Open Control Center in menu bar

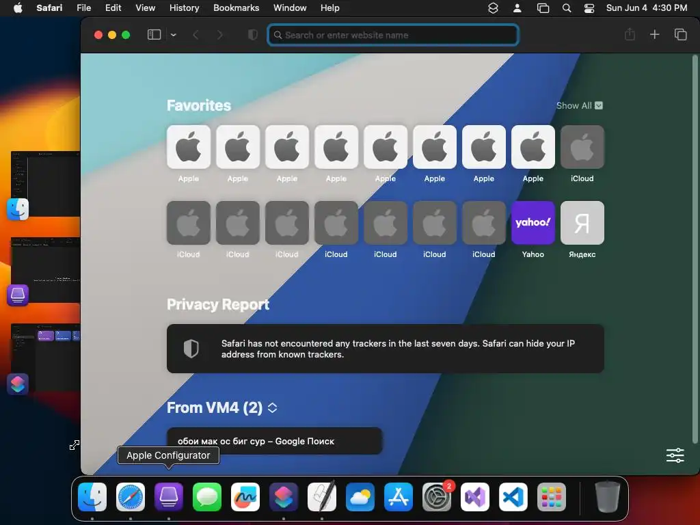pos(589,8)
